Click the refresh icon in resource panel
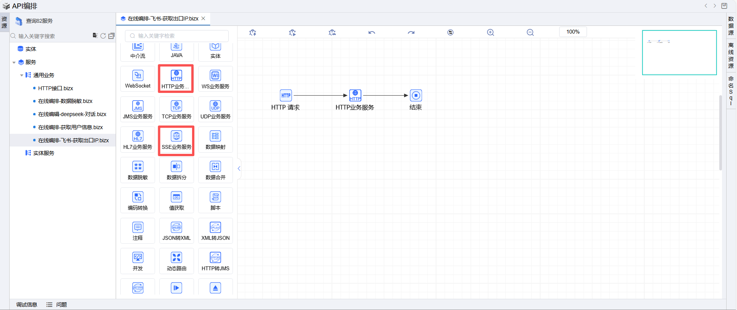This screenshot has height=310, width=737. pyautogui.click(x=103, y=36)
